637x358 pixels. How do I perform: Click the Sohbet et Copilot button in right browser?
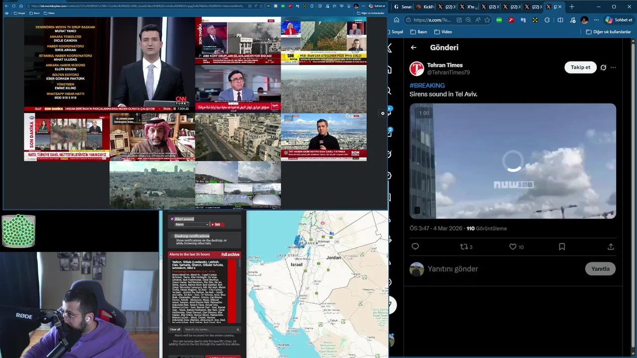(619, 20)
